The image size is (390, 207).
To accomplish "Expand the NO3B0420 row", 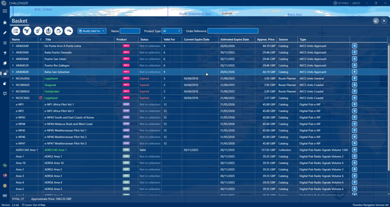I will click(x=13, y=85).
